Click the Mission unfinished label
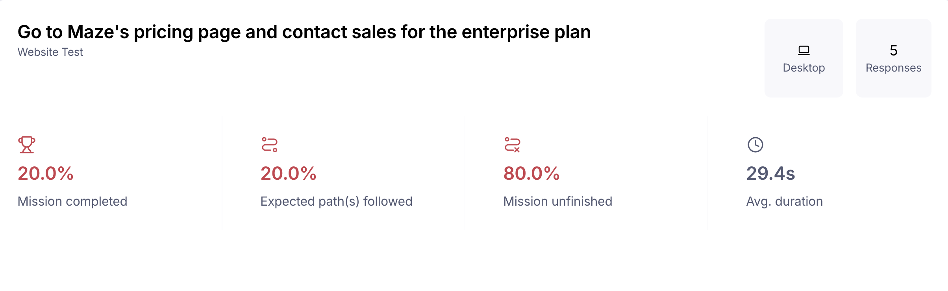Image resolution: width=948 pixels, height=291 pixels. (558, 201)
